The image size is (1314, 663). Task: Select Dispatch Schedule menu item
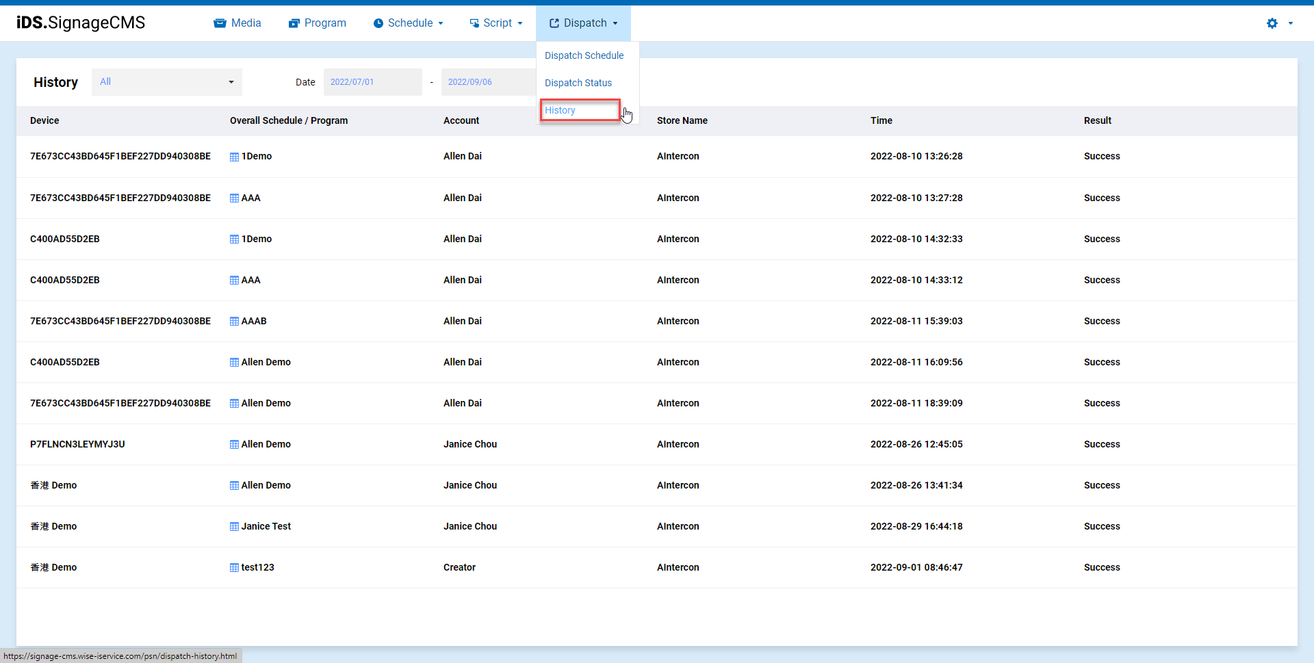584,55
